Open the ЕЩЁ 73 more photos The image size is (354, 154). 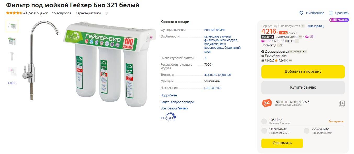click(12, 83)
